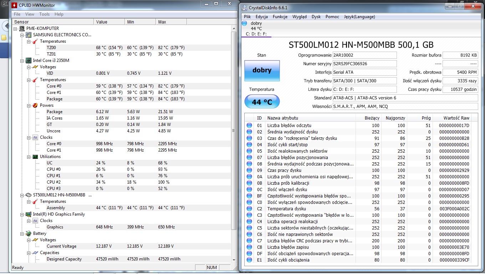Screen dimensions: 485x274
Task: Click the Capacities icon under Battery
Action: (35, 253)
